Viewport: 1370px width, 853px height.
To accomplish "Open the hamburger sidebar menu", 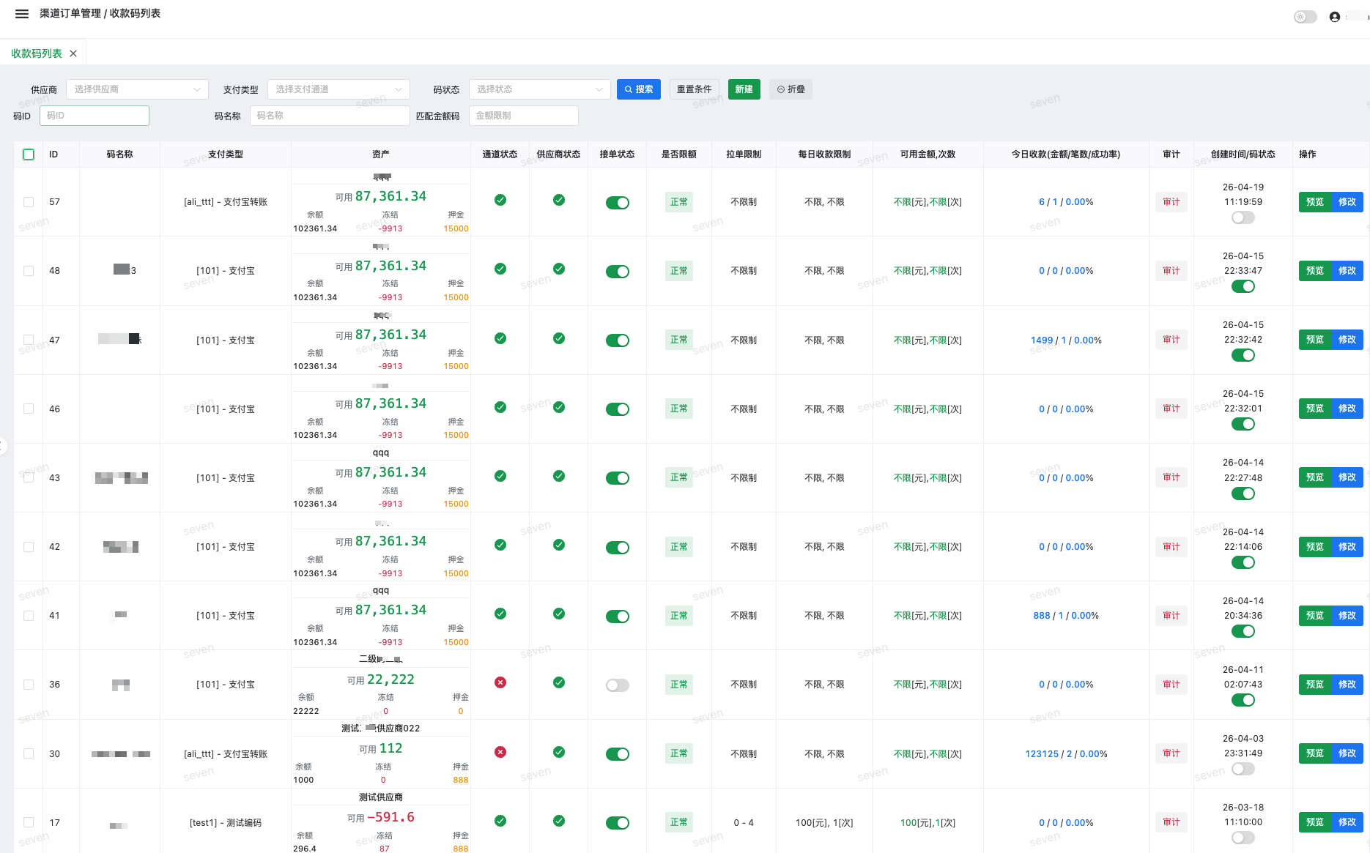I will click(22, 14).
